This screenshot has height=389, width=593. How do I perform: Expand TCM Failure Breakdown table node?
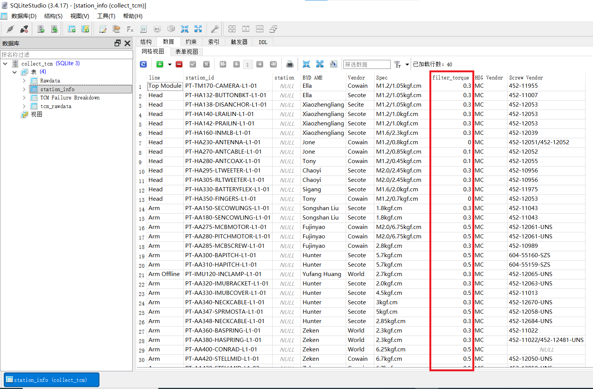tap(24, 98)
